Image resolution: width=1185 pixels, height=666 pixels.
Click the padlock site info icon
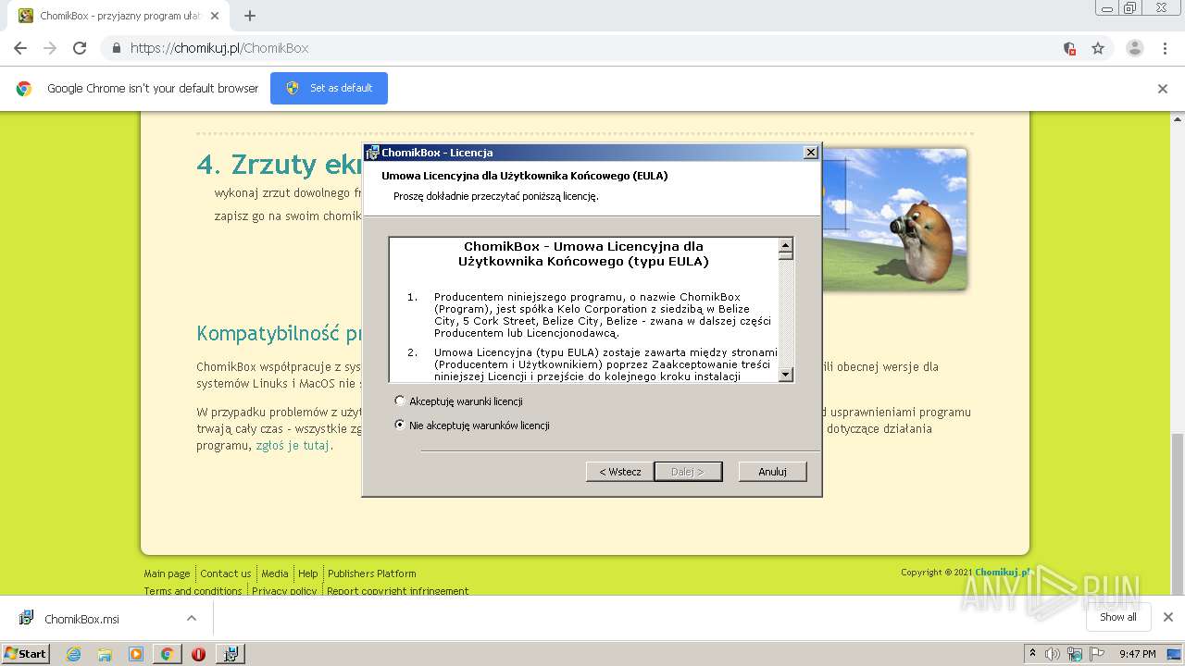coord(117,48)
